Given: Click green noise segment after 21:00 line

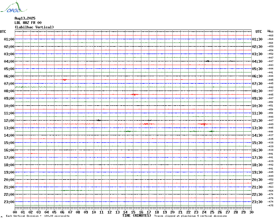Looking at the screenshot, I should coord(72,190).
